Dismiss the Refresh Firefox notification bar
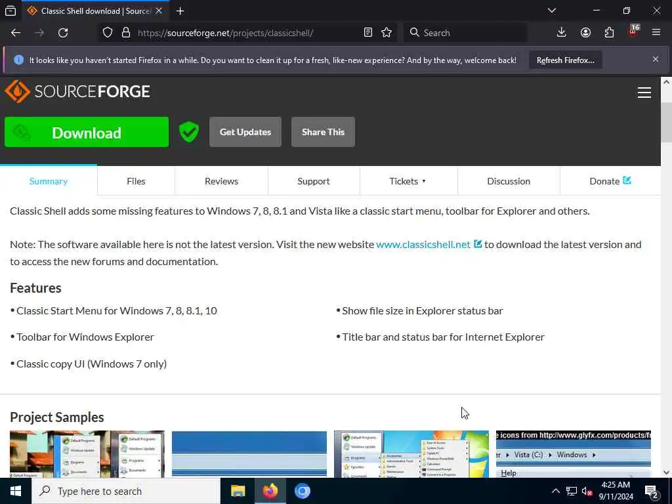The height and width of the screenshot is (504, 672). coord(656,59)
